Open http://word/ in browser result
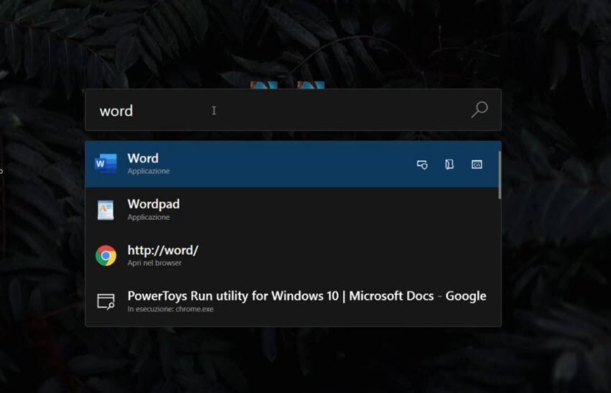611x393 pixels. coord(291,256)
